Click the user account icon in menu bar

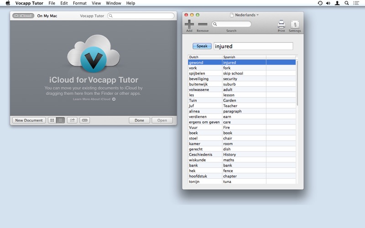(337, 3)
